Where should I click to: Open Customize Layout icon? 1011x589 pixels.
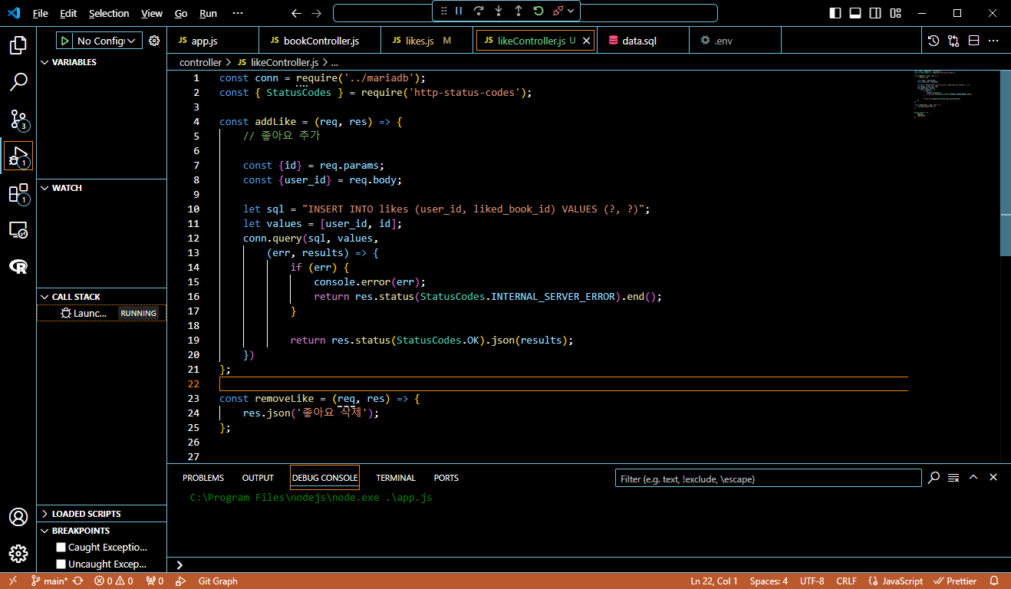coord(896,13)
